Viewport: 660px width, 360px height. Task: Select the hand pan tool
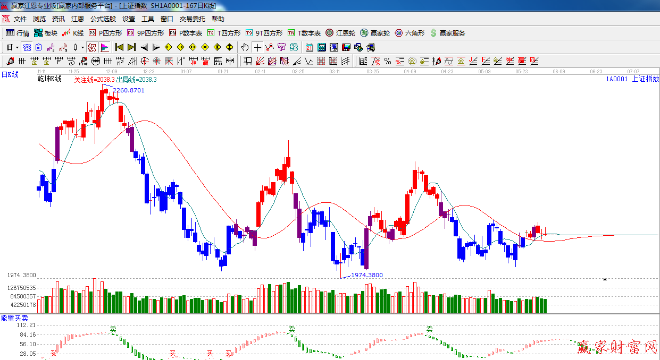(245, 47)
